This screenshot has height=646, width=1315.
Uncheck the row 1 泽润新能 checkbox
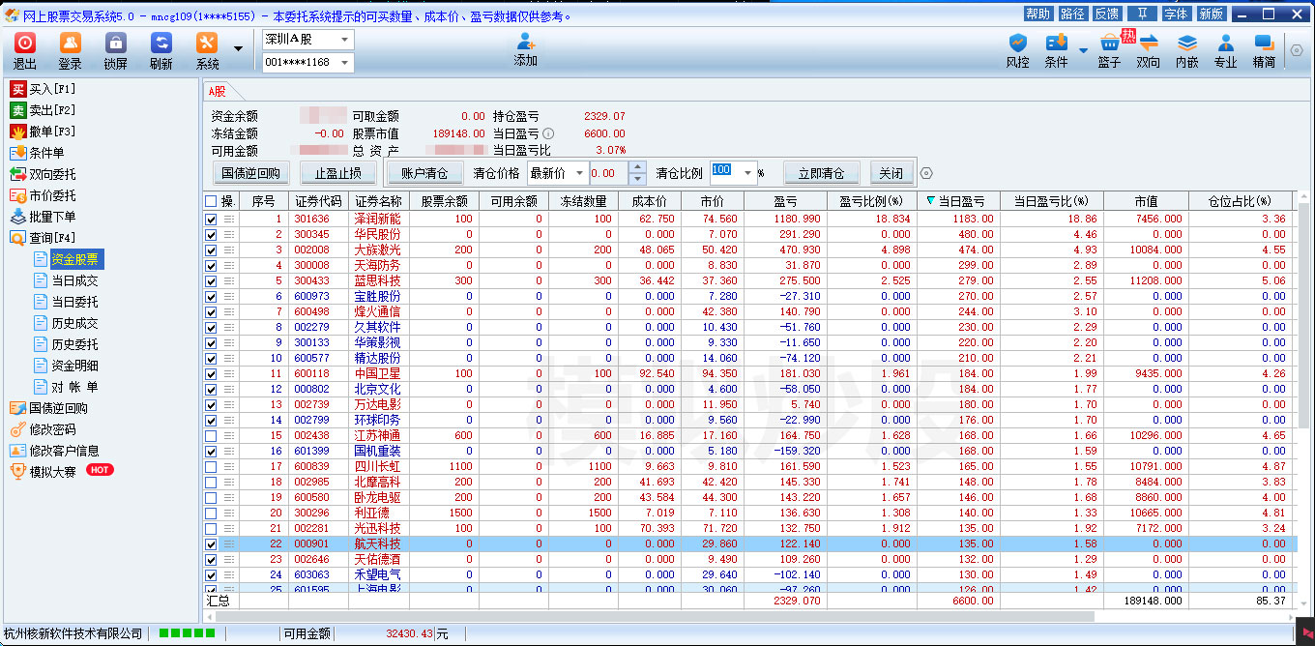click(x=211, y=220)
